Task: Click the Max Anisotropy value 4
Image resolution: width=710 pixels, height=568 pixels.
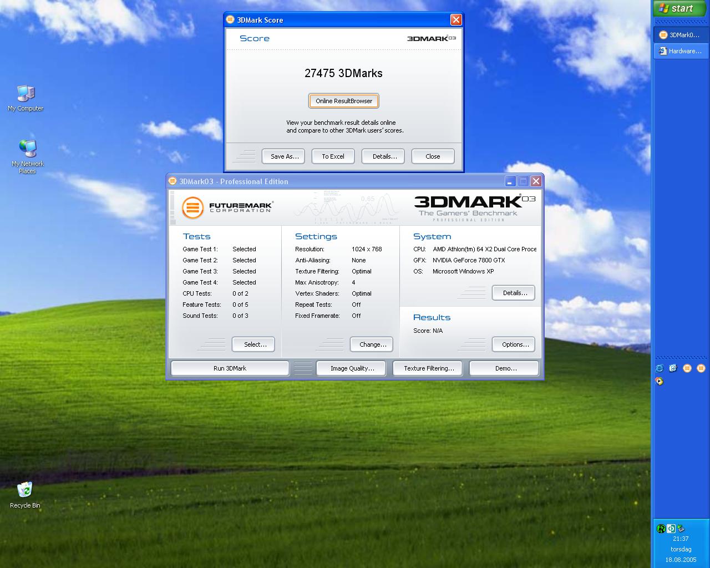Action: coord(353,282)
